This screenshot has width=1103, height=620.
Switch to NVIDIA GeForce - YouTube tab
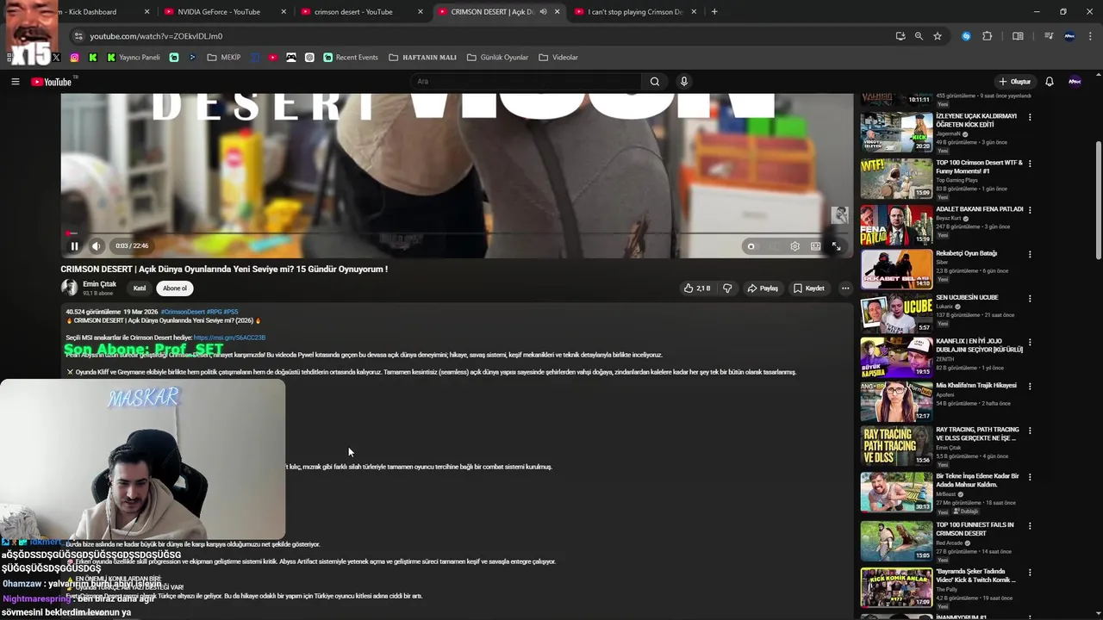click(x=226, y=12)
